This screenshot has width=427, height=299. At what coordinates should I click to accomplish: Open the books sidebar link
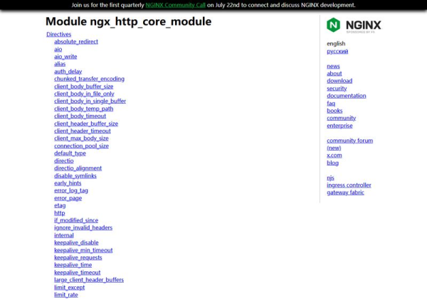point(334,111)
